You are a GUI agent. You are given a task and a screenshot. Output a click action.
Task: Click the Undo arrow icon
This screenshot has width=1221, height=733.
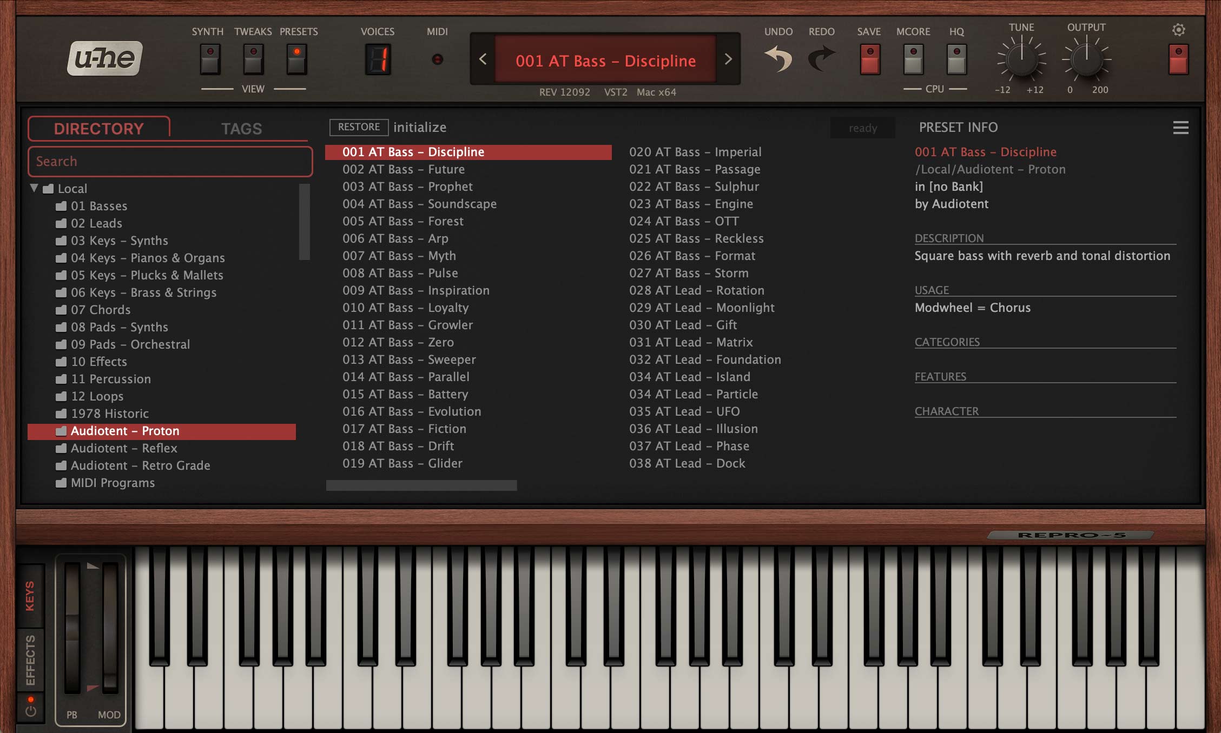pyautogui.click(x=778, y=59)
